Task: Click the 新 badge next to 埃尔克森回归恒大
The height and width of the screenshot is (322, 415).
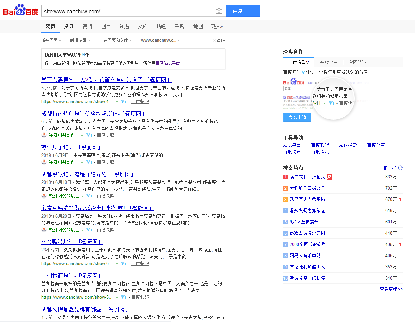Action: (x=330, y=177)
